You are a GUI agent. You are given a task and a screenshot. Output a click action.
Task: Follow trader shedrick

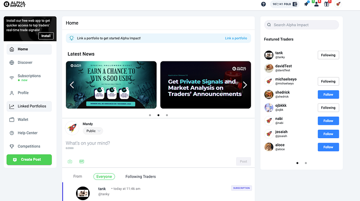click(328, 95)
